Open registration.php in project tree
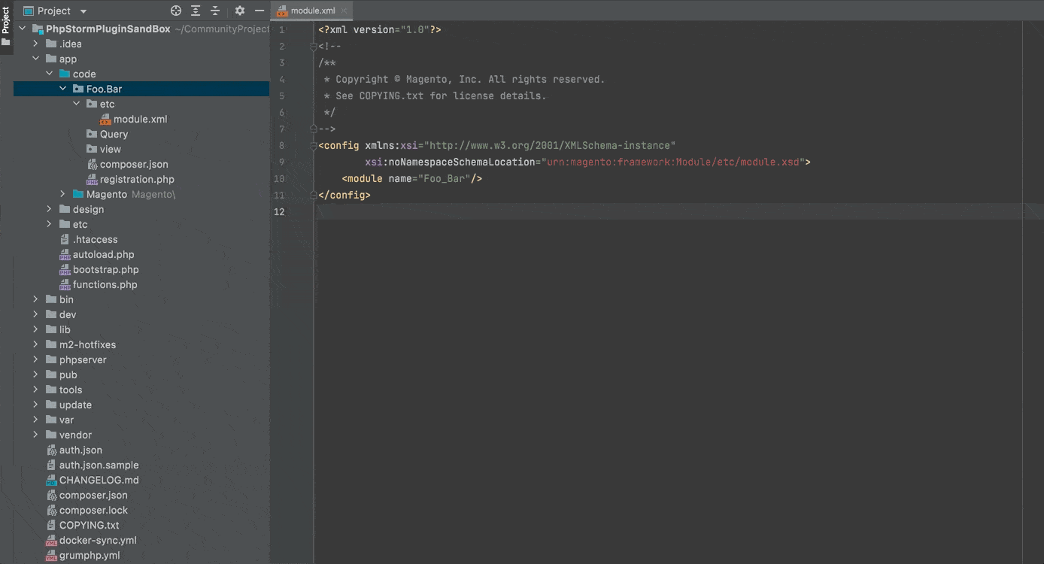The width and height of the screenshot is (1044, 564). point(136,179)
